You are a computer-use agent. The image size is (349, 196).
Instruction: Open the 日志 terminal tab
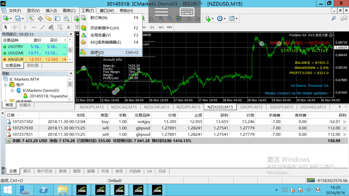tap(162, 171)
